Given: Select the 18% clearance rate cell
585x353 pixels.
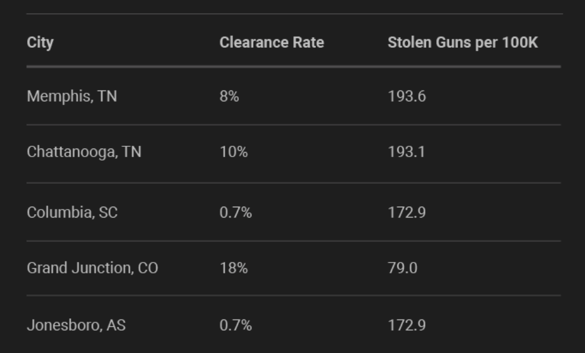Looking at the screenshot, I should tap(234, 268).
